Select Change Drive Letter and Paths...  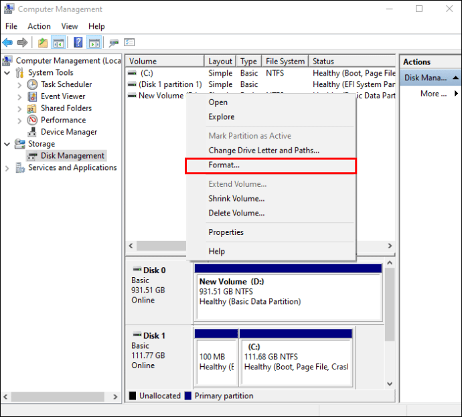(x=271, y=150)
